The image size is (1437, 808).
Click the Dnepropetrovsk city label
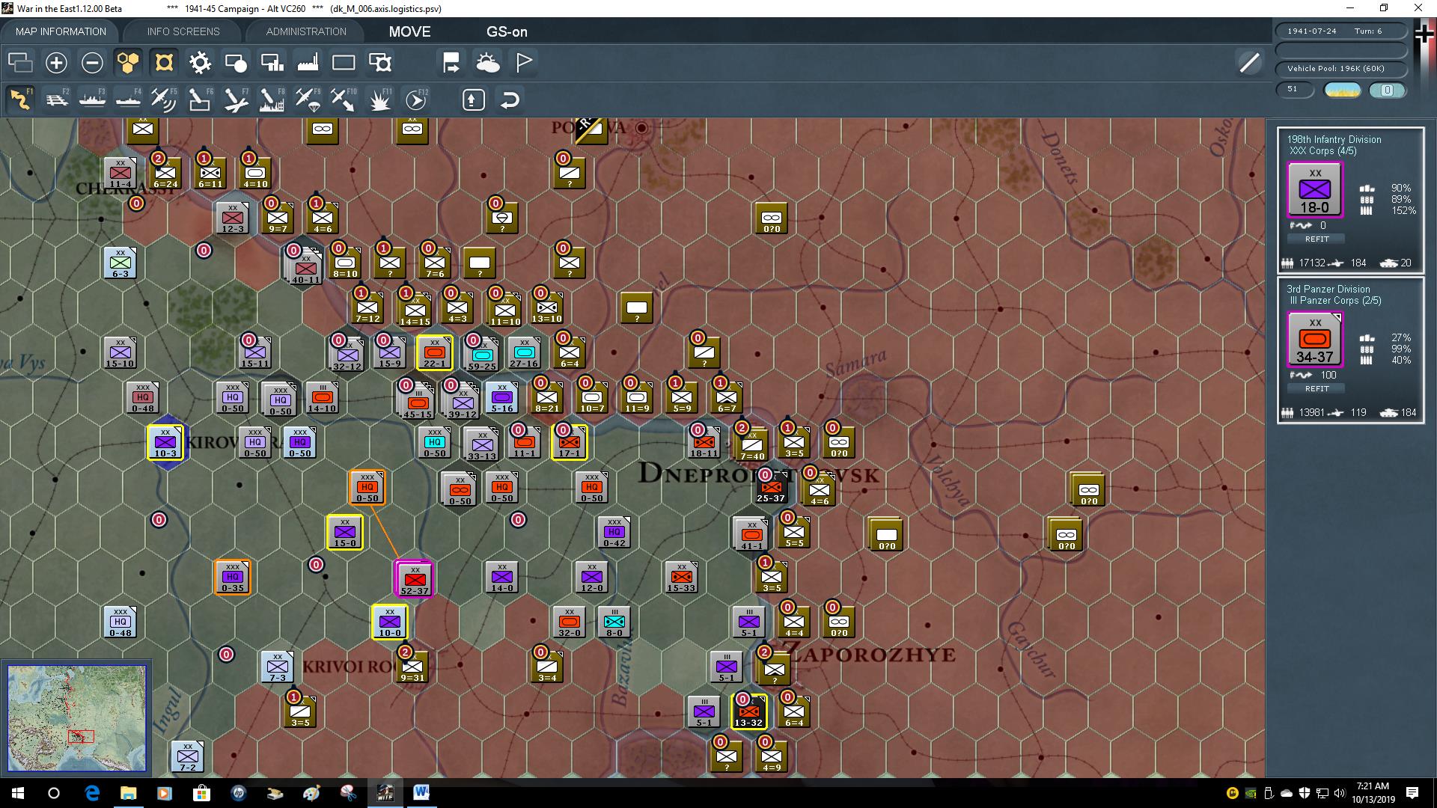click(x=759, y=474)
